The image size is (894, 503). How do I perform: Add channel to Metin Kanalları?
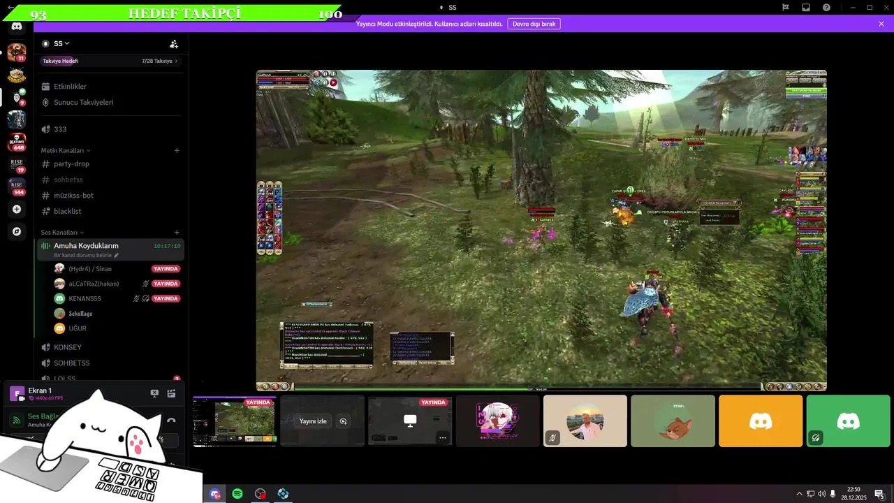click(177, 150)
